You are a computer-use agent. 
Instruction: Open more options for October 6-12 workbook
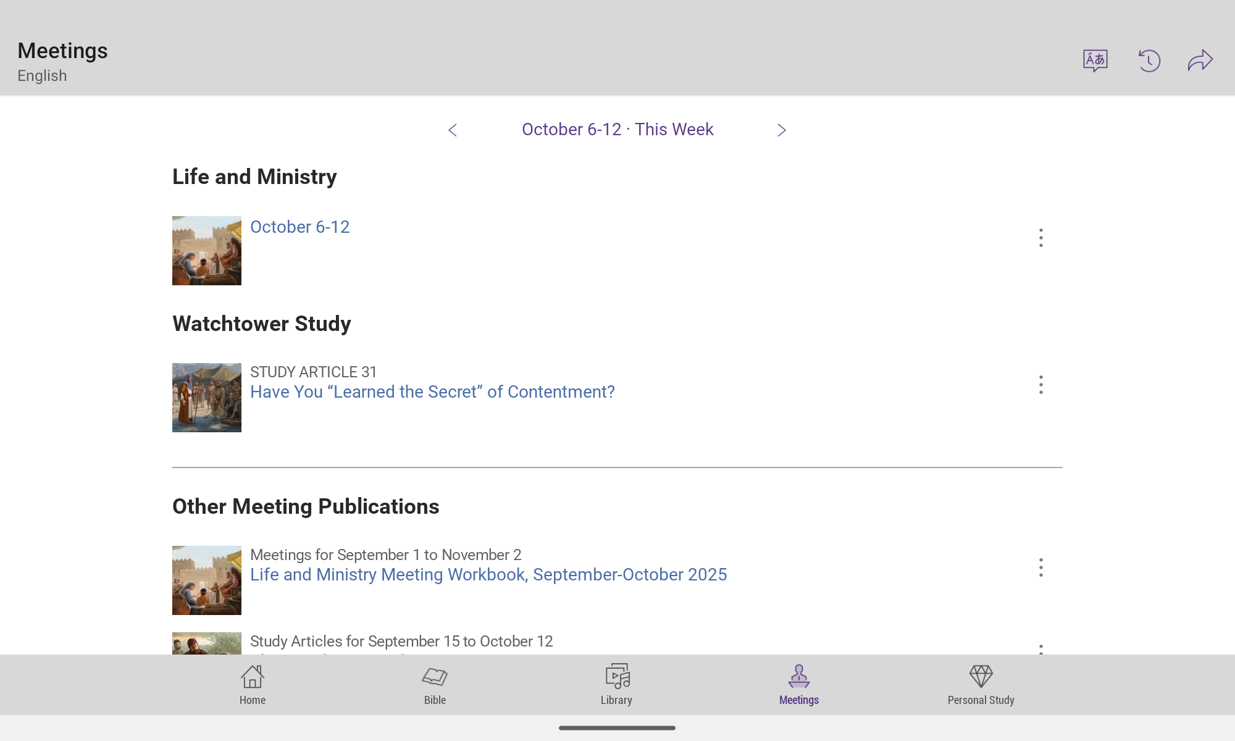(x=1040, y=238)
